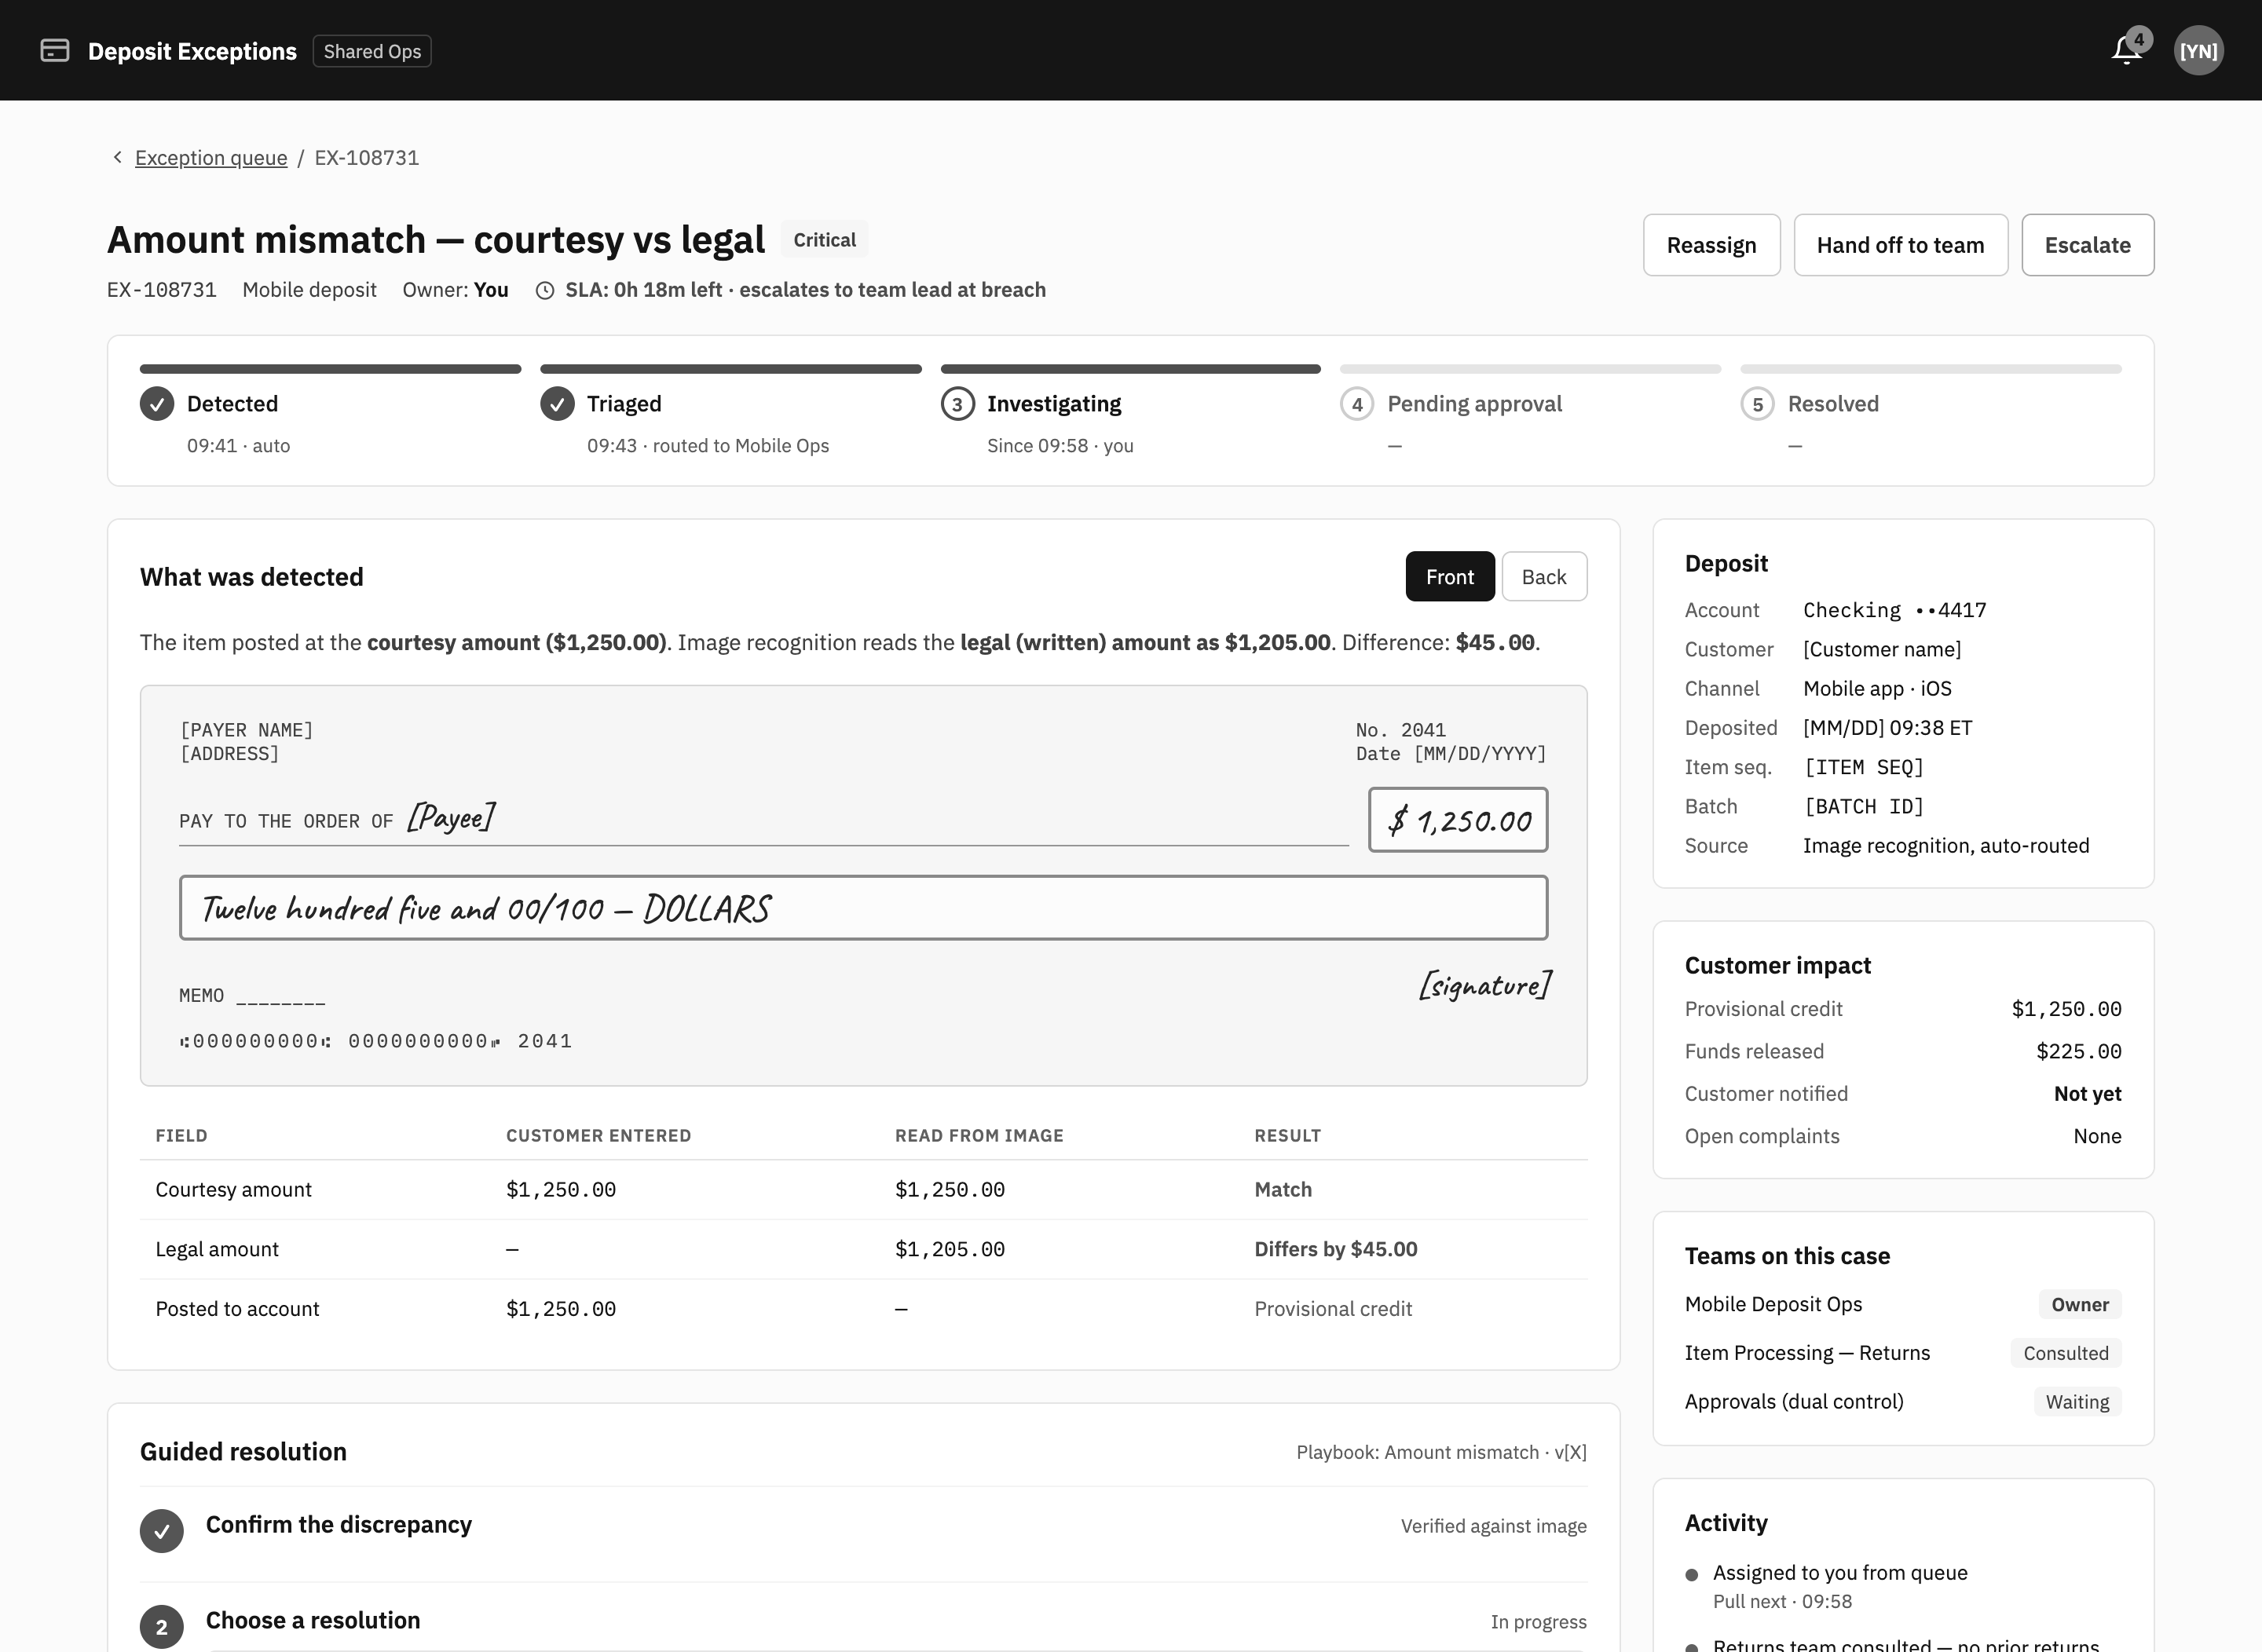This screenshot has height=1652, width=2262.
Task: Escalate this exception
Action: coord(2087,245)
